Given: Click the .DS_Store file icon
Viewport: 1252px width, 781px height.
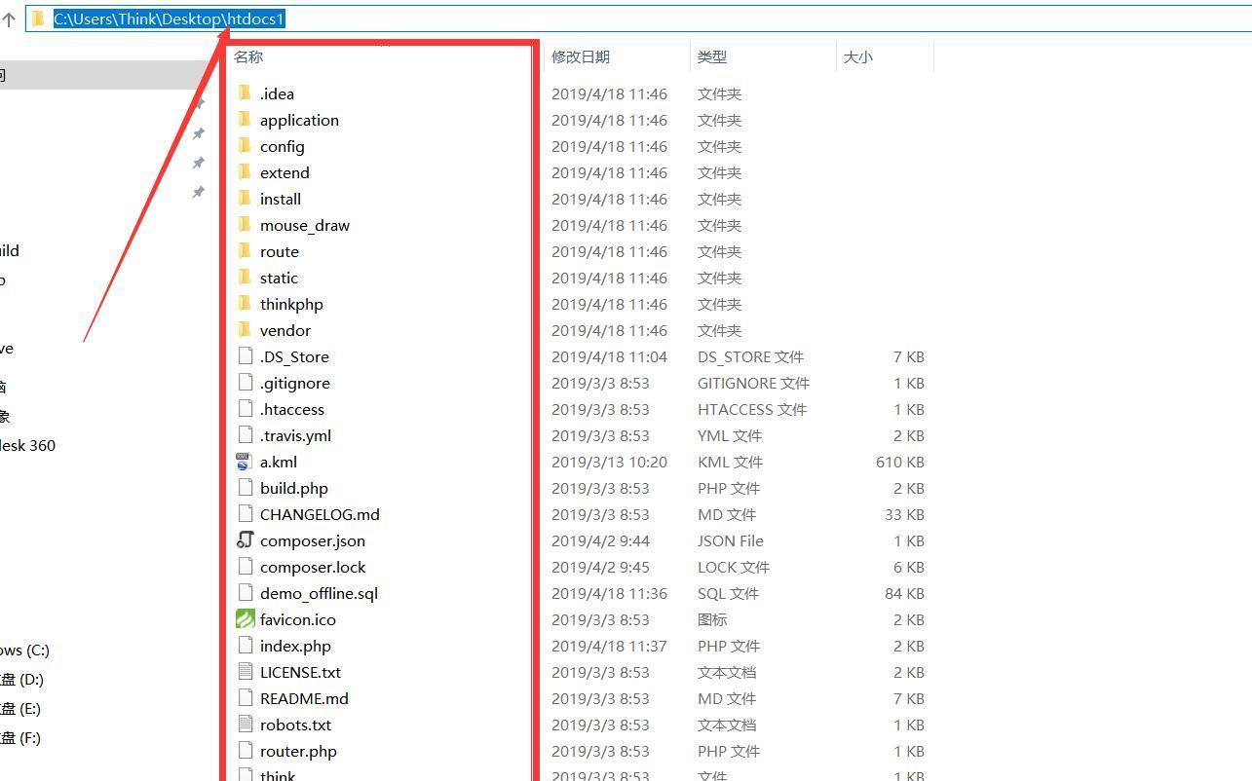Looking at the screenshot, I should point(245,356).
